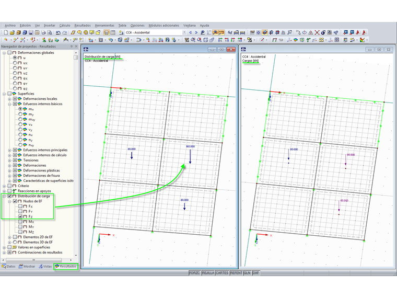
Task: Expand the Tensiones tree node
Action: tap(9, 160)
